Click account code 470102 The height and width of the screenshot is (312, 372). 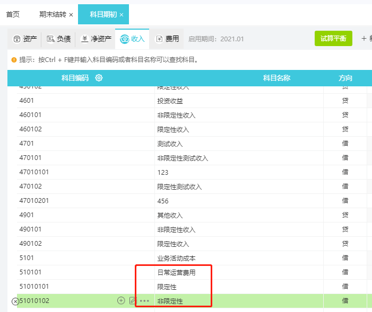[31, 186]
